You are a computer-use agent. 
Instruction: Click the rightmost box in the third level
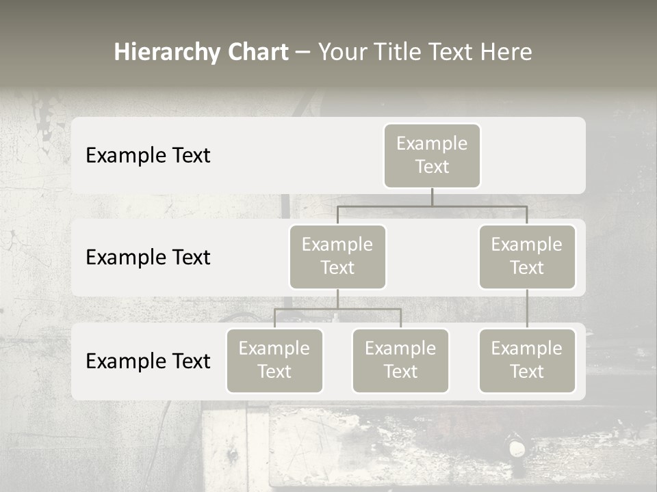(x=527, y=360)
